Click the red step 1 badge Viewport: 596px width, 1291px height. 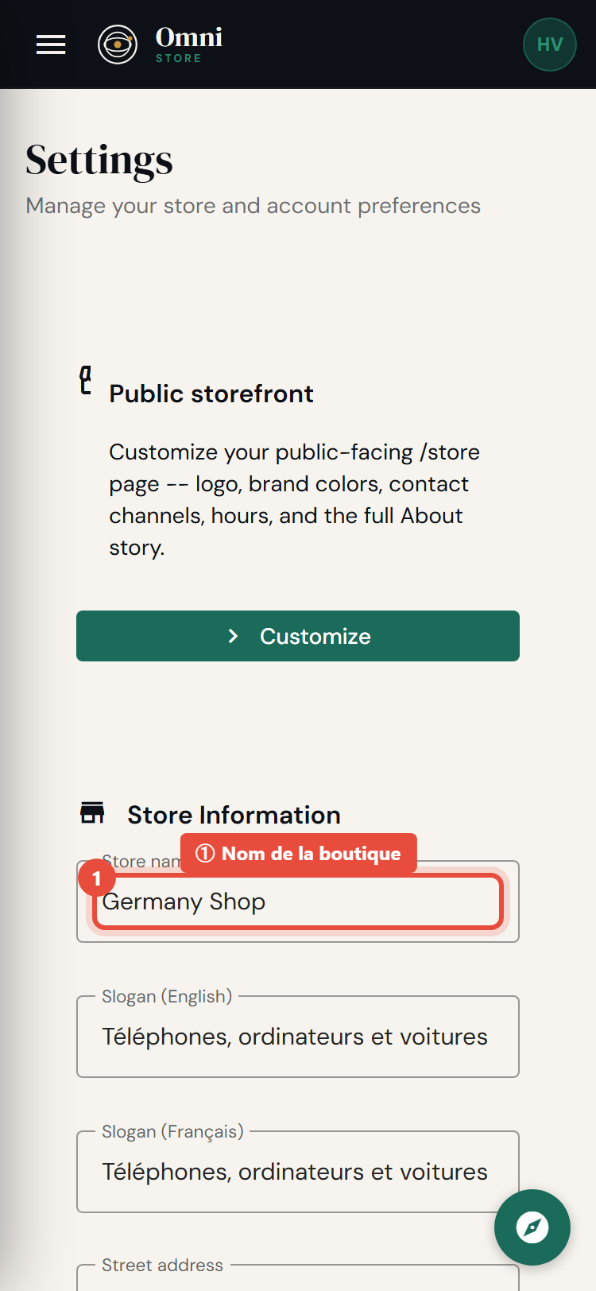coord(97,878)
